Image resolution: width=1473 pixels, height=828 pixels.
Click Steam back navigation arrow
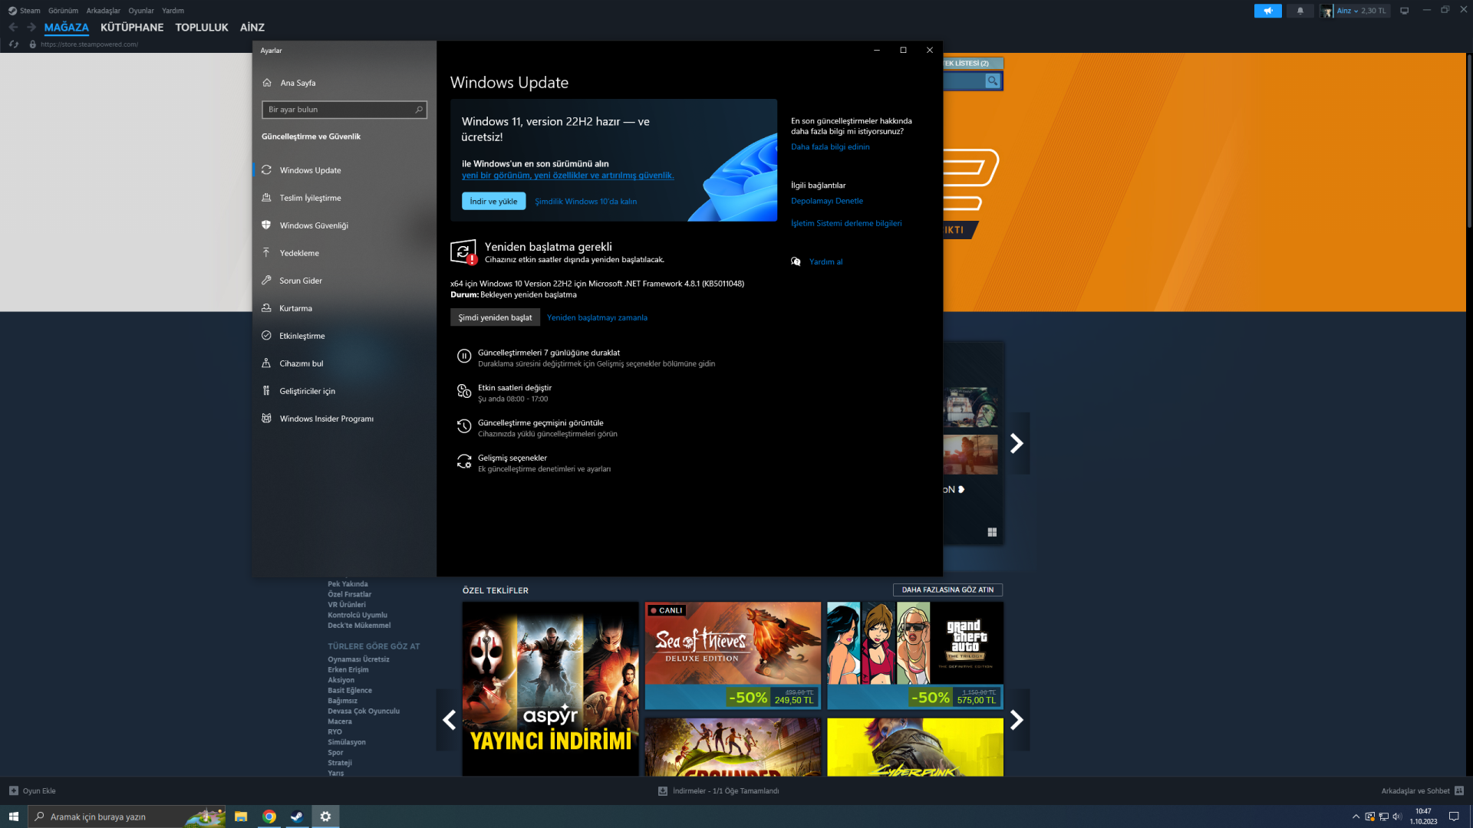(13, 27)
